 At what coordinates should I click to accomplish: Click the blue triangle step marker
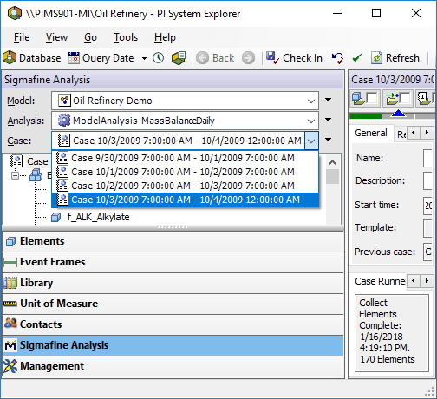click(398, 114)
